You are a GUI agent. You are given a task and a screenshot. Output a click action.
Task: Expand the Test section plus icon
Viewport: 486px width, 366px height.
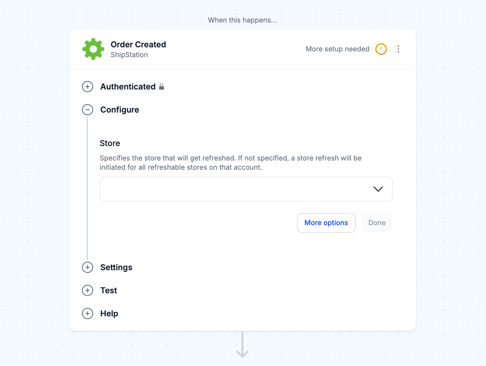coord(88,290)
